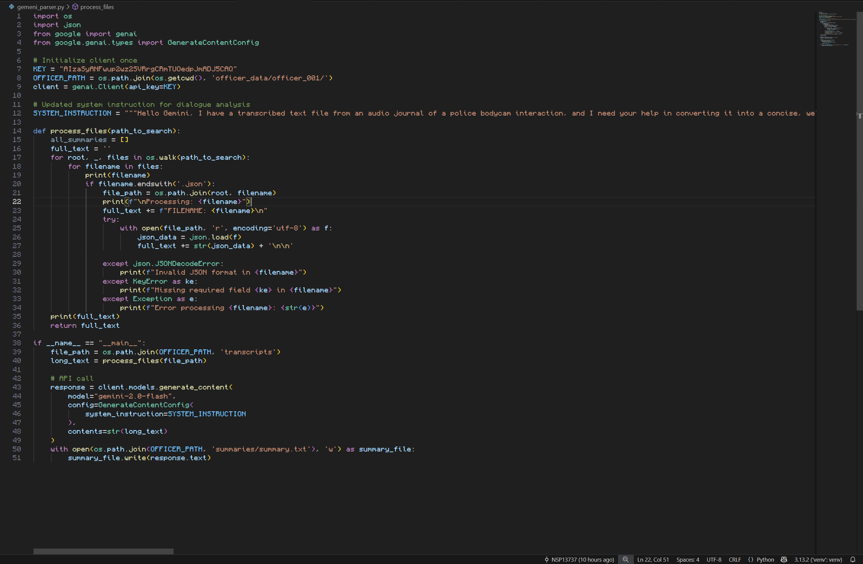The width and height of the screenshot is (863, 564).
Task: Click the process_files symbol cube icon
Action: pos(75,7)
